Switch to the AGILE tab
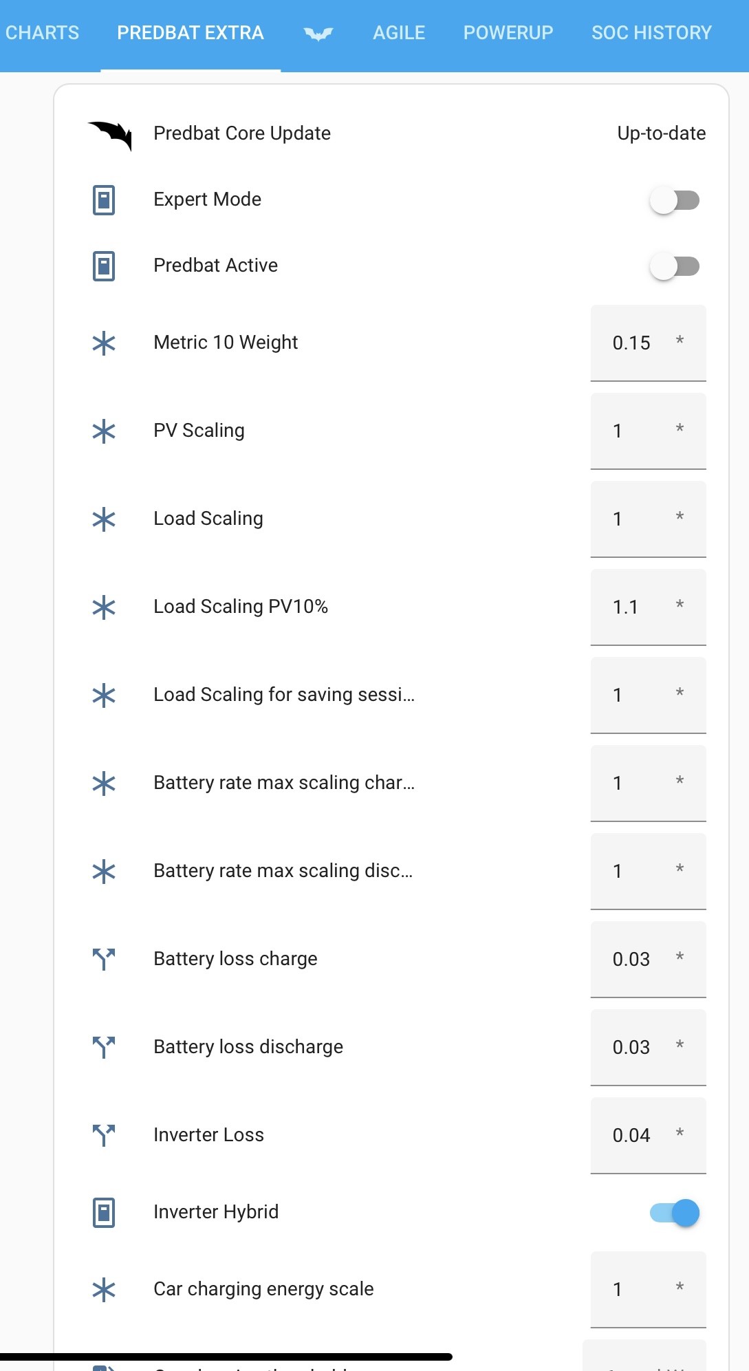Screen dimensions: 749x1371 tap(399, 33)
